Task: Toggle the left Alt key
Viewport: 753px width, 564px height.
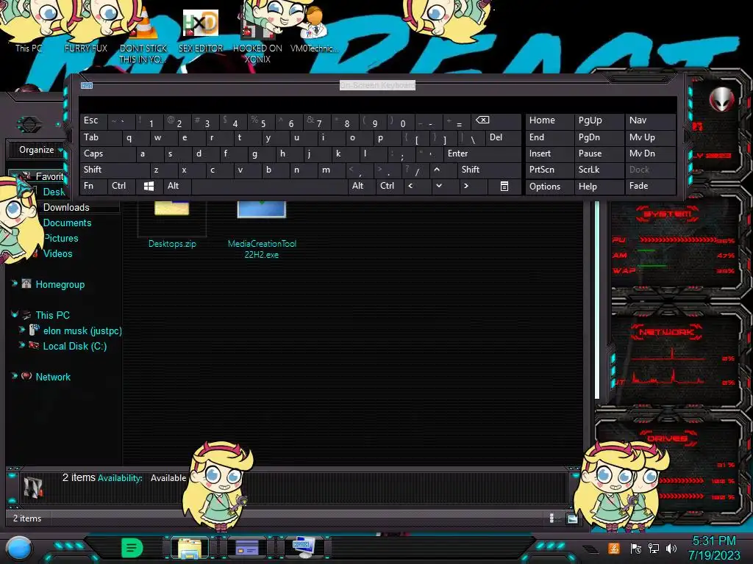Action: click(176, 186)
